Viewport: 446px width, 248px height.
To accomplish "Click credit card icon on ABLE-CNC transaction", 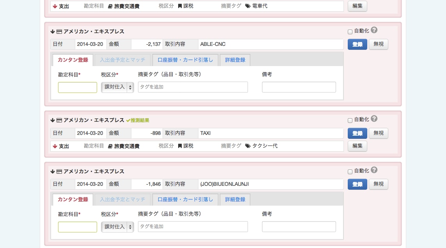I will click(x=59, y=32).
